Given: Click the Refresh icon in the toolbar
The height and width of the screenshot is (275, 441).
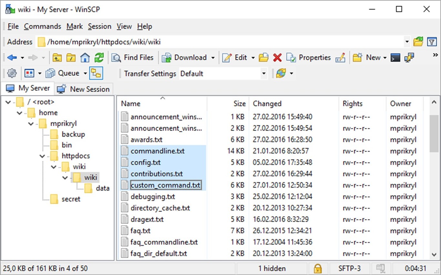Looking at the screenshot, I should (99, 57).
